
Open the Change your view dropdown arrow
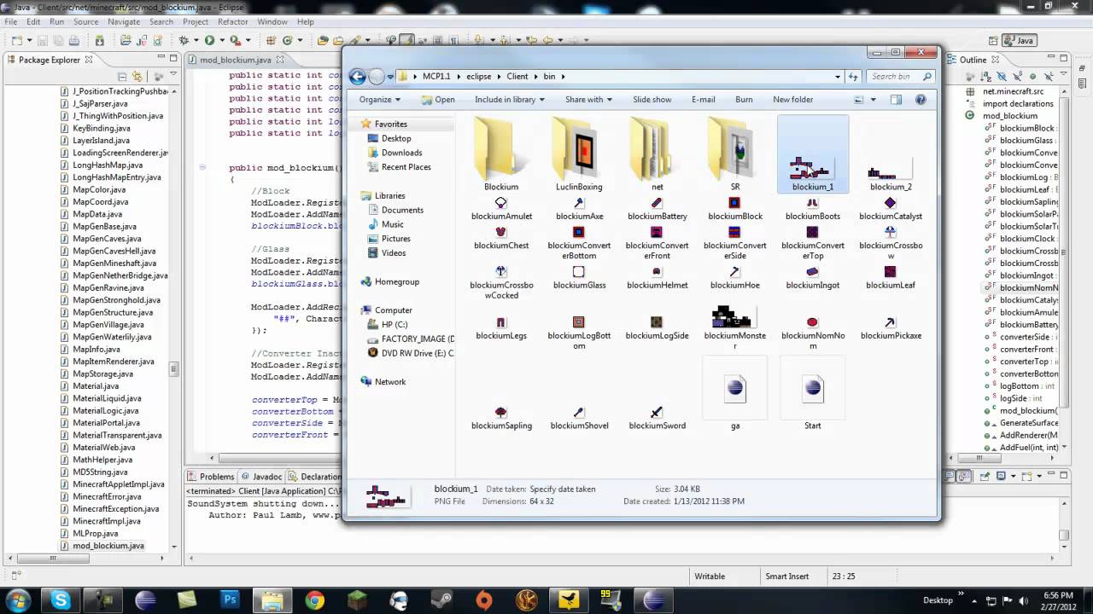point(873,100)
